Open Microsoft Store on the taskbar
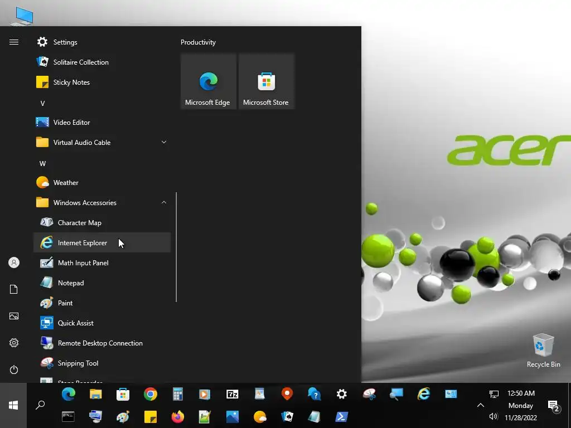The image size is (571, 428). (123, 394)
